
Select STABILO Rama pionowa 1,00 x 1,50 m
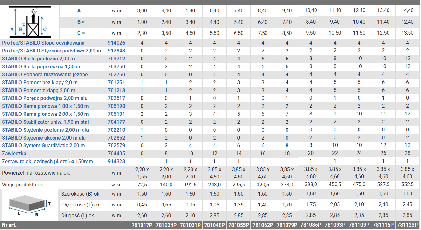(45, 106)
